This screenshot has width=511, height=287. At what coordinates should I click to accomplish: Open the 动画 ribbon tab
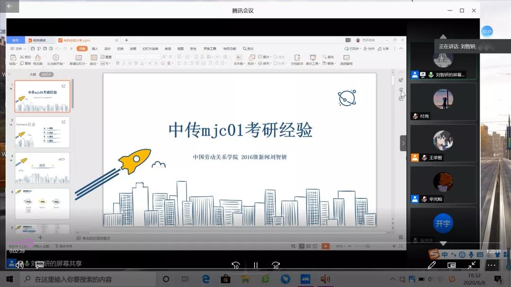point(133,49)
